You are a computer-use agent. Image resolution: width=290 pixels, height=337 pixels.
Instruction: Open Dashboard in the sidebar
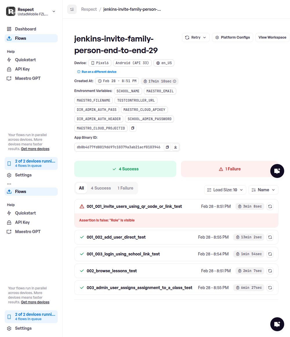26,29
